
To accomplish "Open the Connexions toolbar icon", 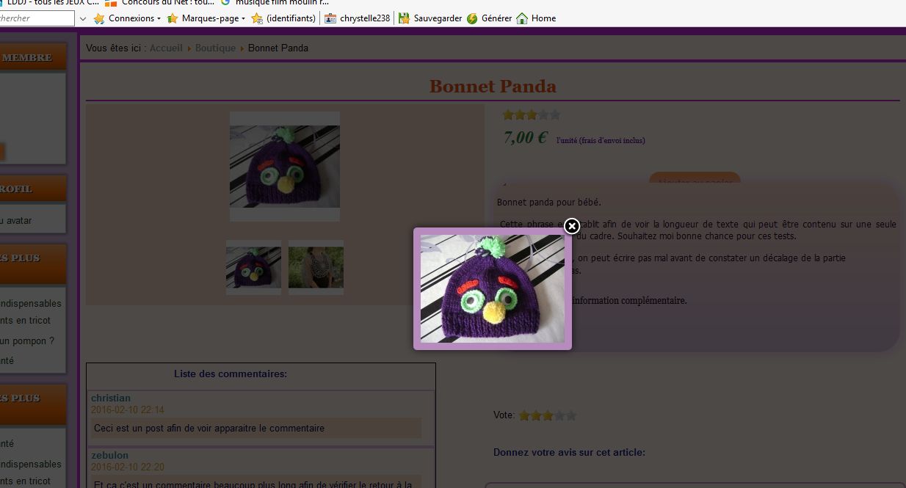I will coord(99,18).
